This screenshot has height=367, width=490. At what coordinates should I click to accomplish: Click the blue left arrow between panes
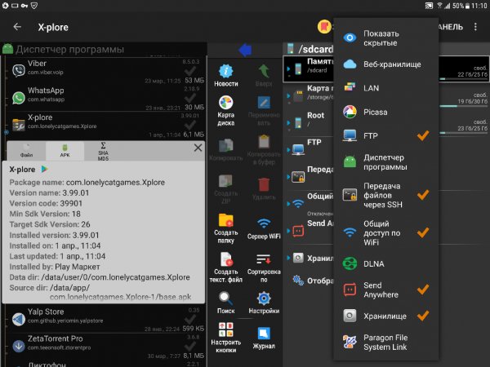click(x=245, y=50)
